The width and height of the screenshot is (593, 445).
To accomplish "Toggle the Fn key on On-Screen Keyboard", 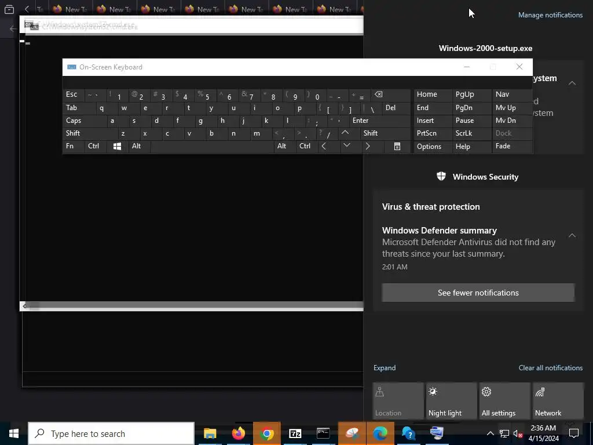I will tap(74, 147).
